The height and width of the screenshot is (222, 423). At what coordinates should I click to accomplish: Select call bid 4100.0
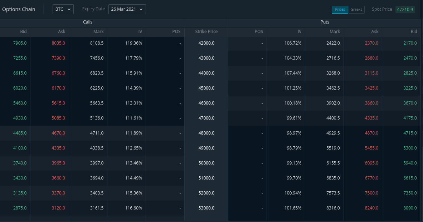pyautogui.click(x=20, y=148)
